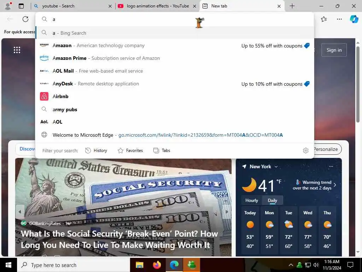
Task: Open the notification center icon
Action: click(350, 265)
